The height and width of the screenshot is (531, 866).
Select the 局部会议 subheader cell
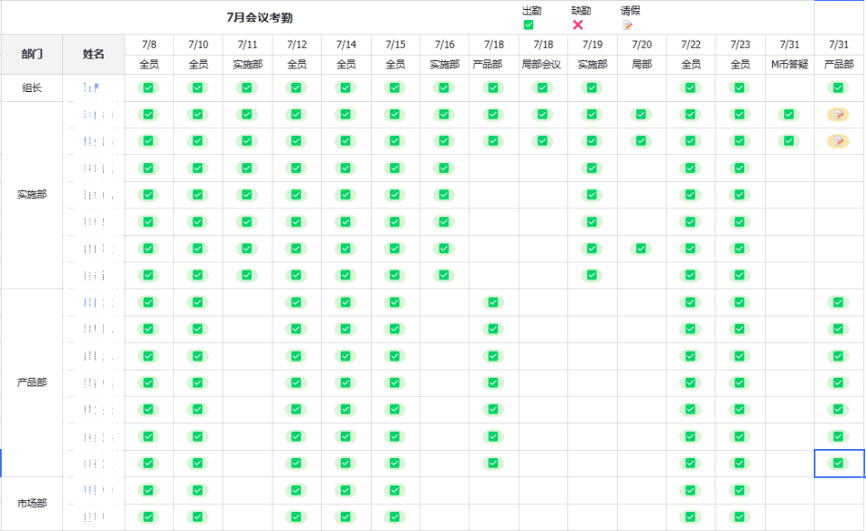coord(543,65)
